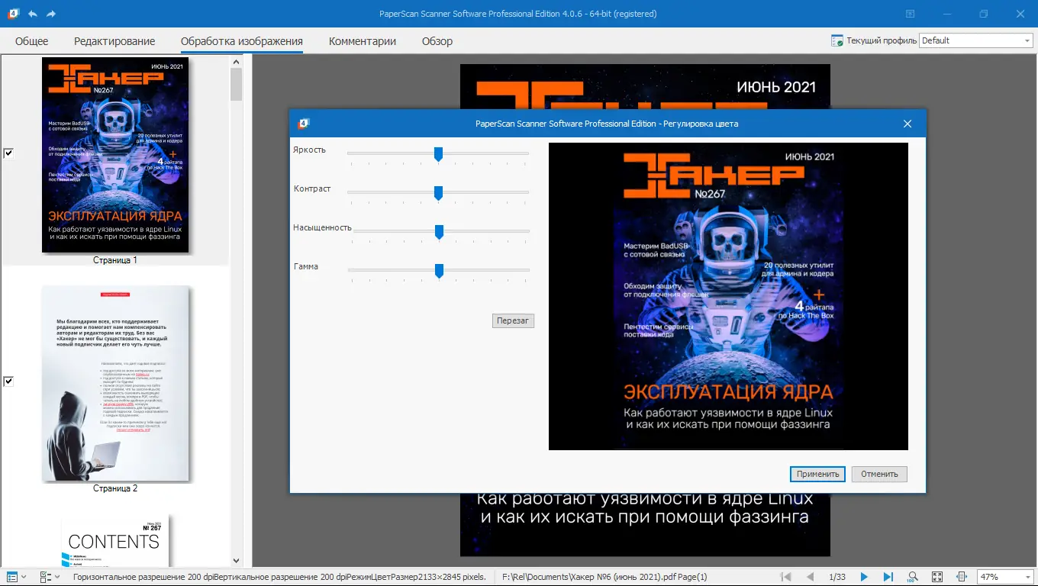Click the Гамма slider handle
Screen dimensions: 1038x586
[440, 271]
